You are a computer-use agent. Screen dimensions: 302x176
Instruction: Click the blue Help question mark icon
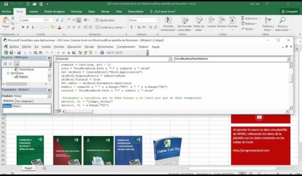coord(102,53)
